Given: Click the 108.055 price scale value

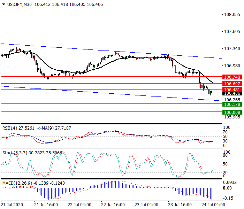Looking at the screenshot, I should [232, 15].
